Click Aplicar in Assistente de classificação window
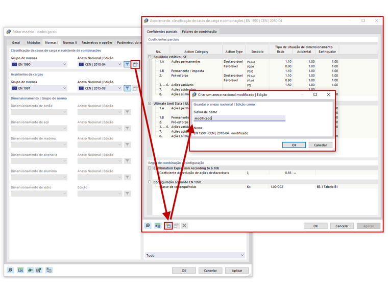 click(x=369, y=226)
